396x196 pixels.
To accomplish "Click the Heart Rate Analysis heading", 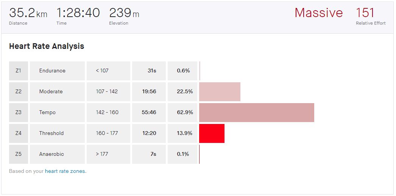I will (x=47, y=46).
